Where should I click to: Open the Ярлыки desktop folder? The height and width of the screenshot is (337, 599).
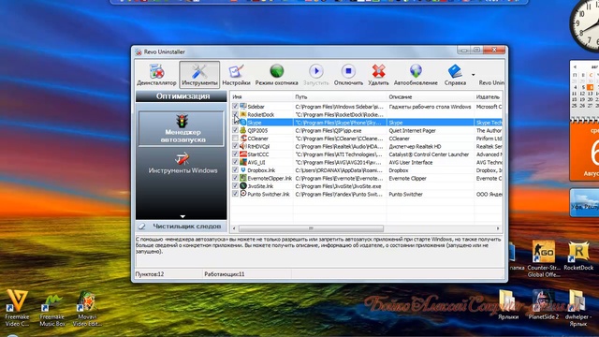click(x=508, y=304)
